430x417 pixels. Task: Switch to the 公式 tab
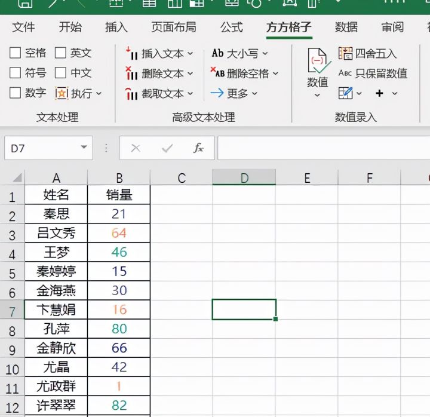point(232,27)
